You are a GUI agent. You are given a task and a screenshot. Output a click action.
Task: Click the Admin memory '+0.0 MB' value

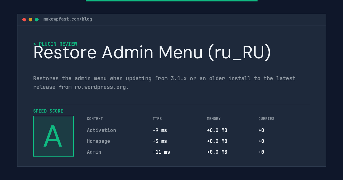(217, 152)
